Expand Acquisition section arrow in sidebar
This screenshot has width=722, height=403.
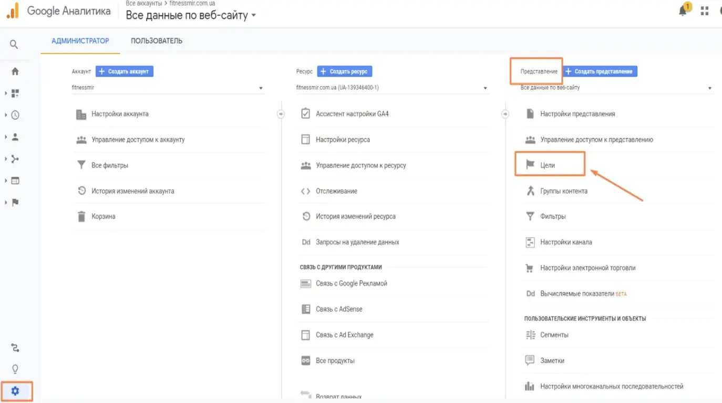(x=6, y=159)
